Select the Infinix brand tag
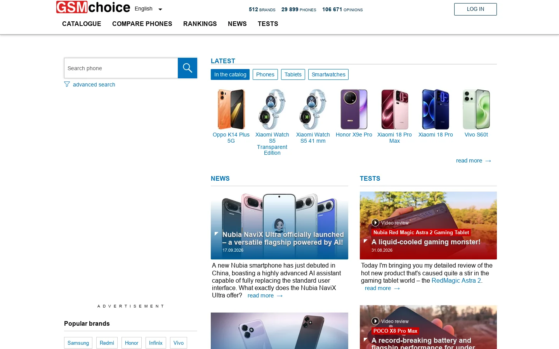This screenshot has height=349, width=559. (156, 343)
